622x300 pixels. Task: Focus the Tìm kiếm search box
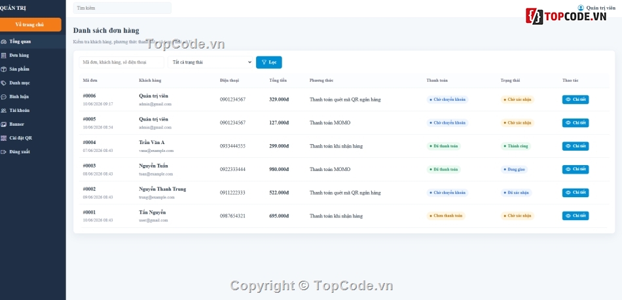(x=122, y=8)
